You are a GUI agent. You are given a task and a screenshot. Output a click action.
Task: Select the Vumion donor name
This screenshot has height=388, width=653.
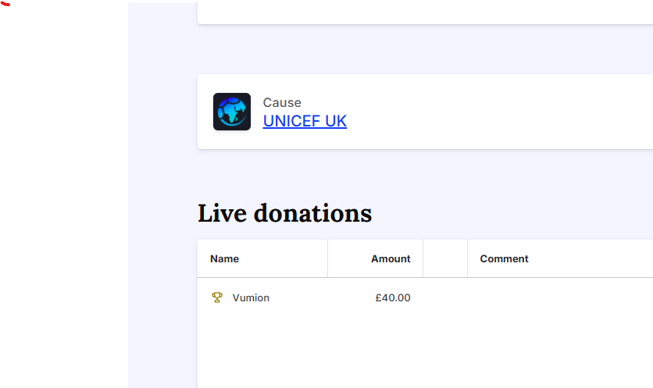coord(251,297)
